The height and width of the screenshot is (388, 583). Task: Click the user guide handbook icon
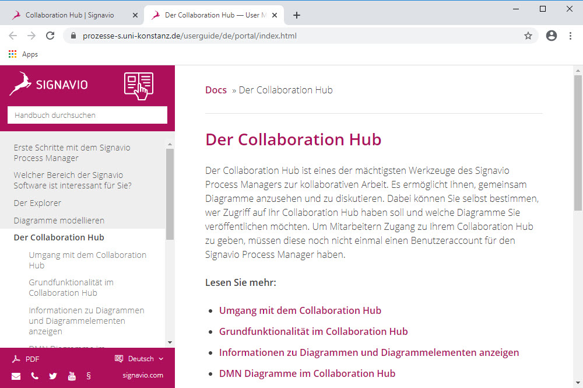click(x=139, y=86)
